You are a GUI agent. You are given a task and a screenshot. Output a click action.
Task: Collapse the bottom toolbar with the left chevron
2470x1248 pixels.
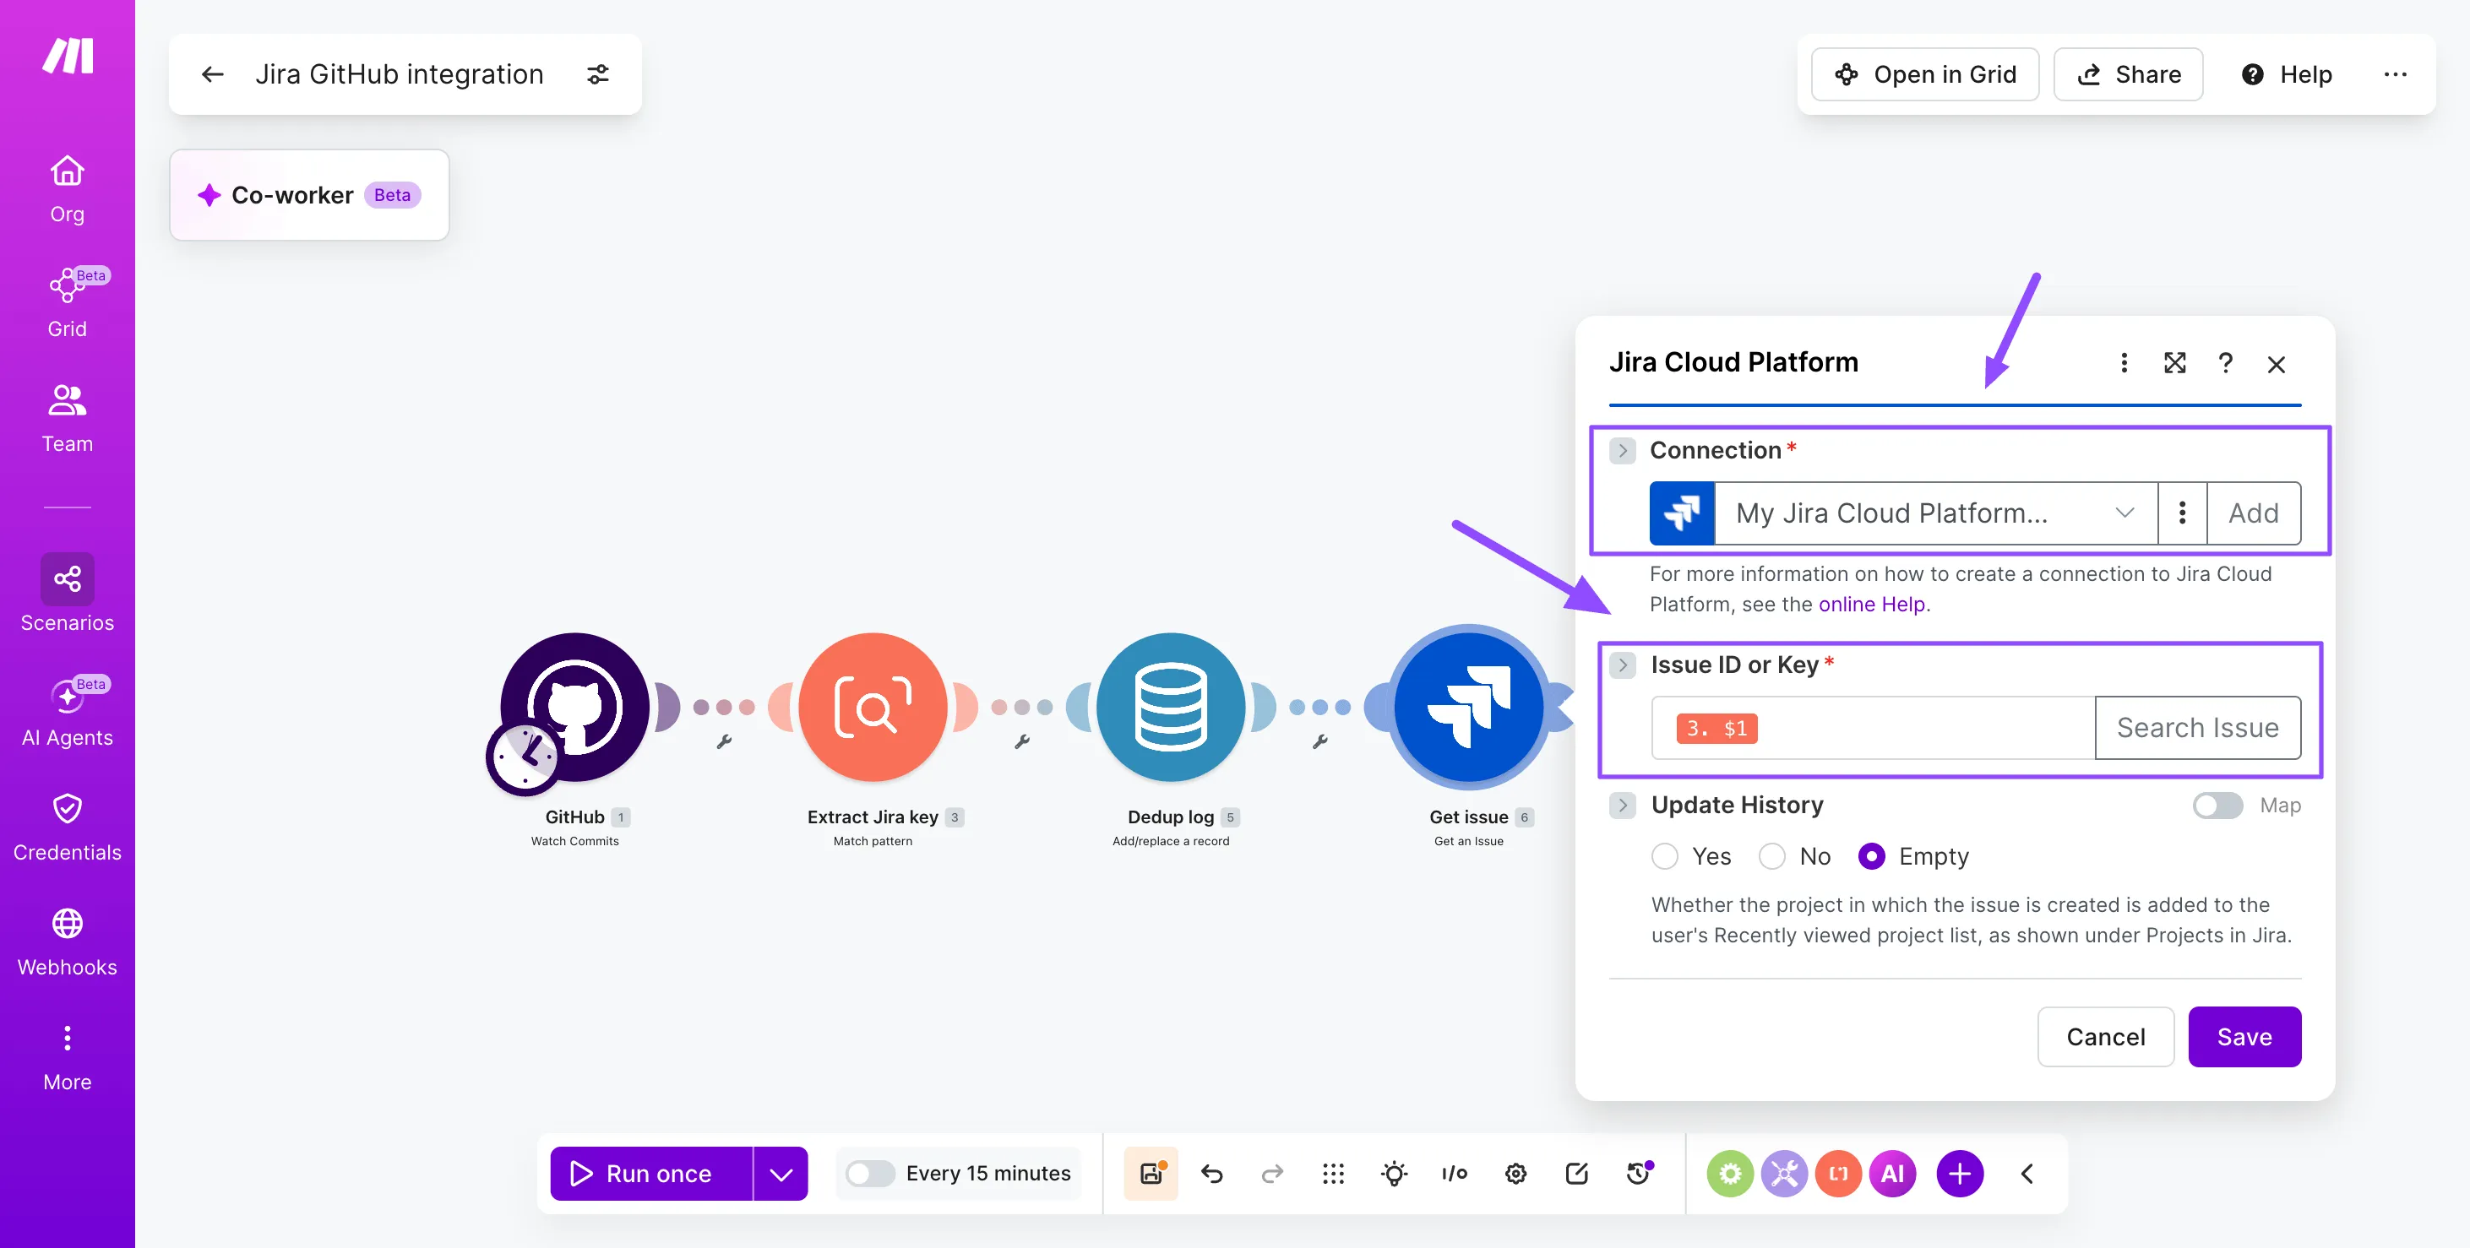pos(2027,1173)
